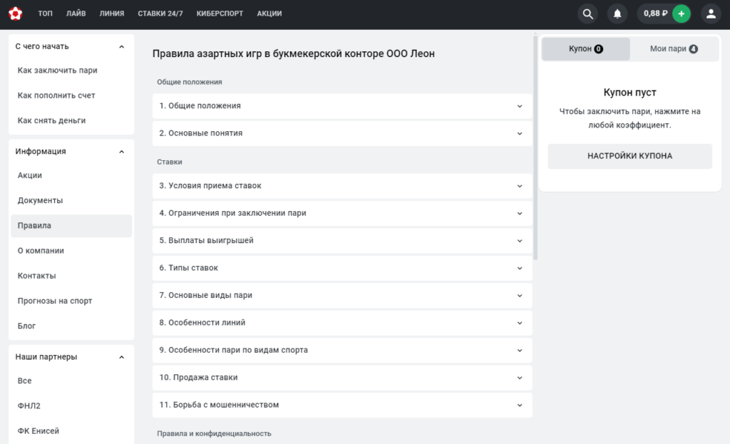The width and height of the screenshot is (730, 444).
Task: Expand 1. Общие положения
Action: click(x=342, y=105)
